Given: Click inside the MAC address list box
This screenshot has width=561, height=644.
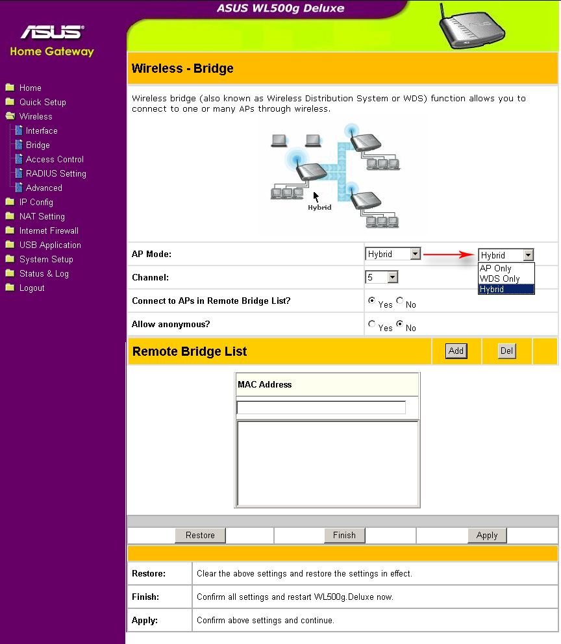Looking at the screenshot, I should pyautogui.click(x=327, y=464).
